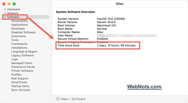
Task: Select Printer Software
Action: pyautogui.click(x=22, y=71)
